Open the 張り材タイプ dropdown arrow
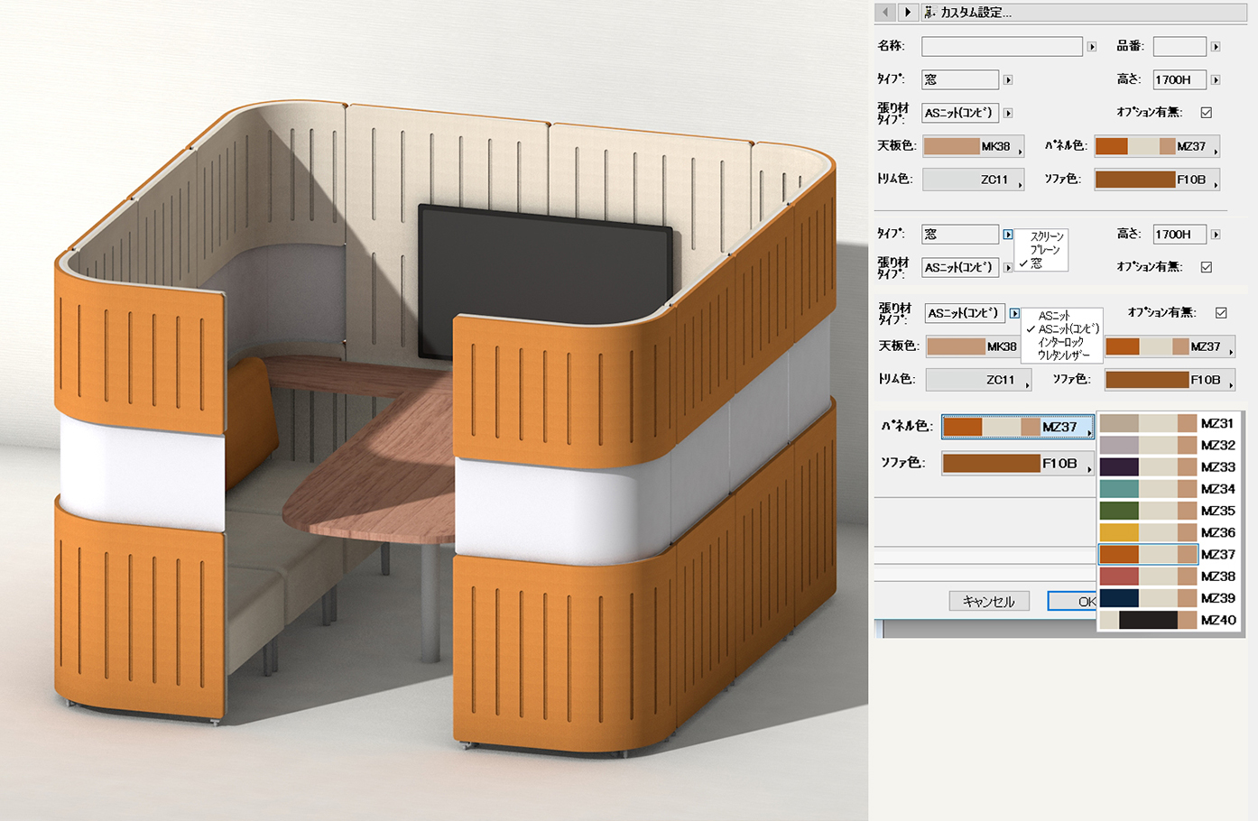This screenshot has height=821, width=1258. (1008, 112)
